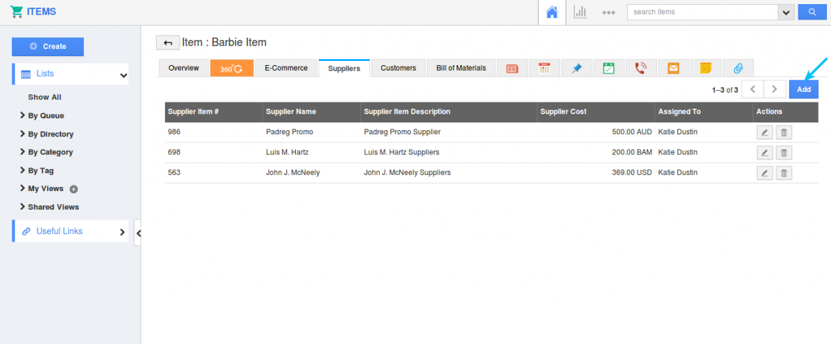Viewport: 831px width, 344px height.
Task: Open the tasks checkmark tab icon
Action: pos(609,69)
